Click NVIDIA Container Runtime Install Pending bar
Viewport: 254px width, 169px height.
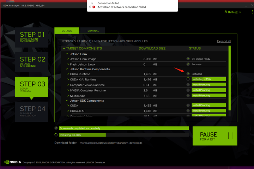[208, 90]
